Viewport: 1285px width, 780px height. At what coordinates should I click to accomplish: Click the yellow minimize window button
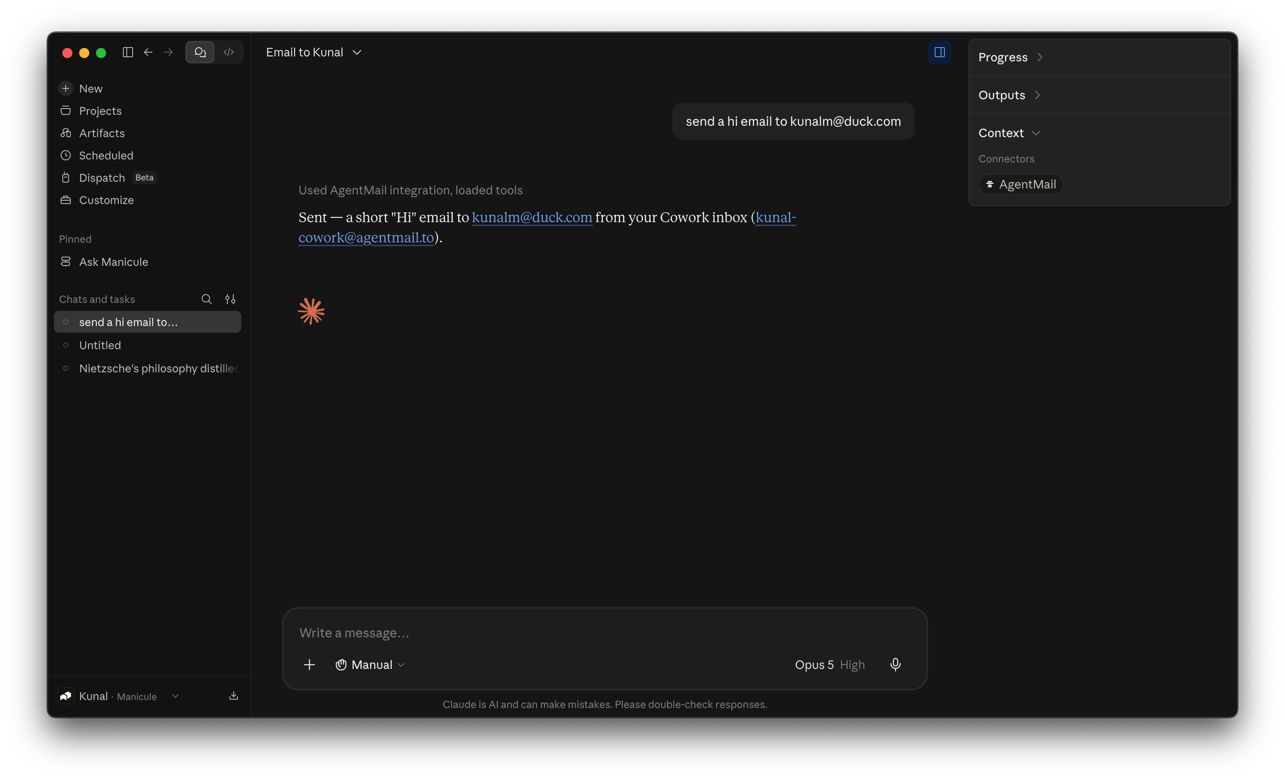pos(84,53)
